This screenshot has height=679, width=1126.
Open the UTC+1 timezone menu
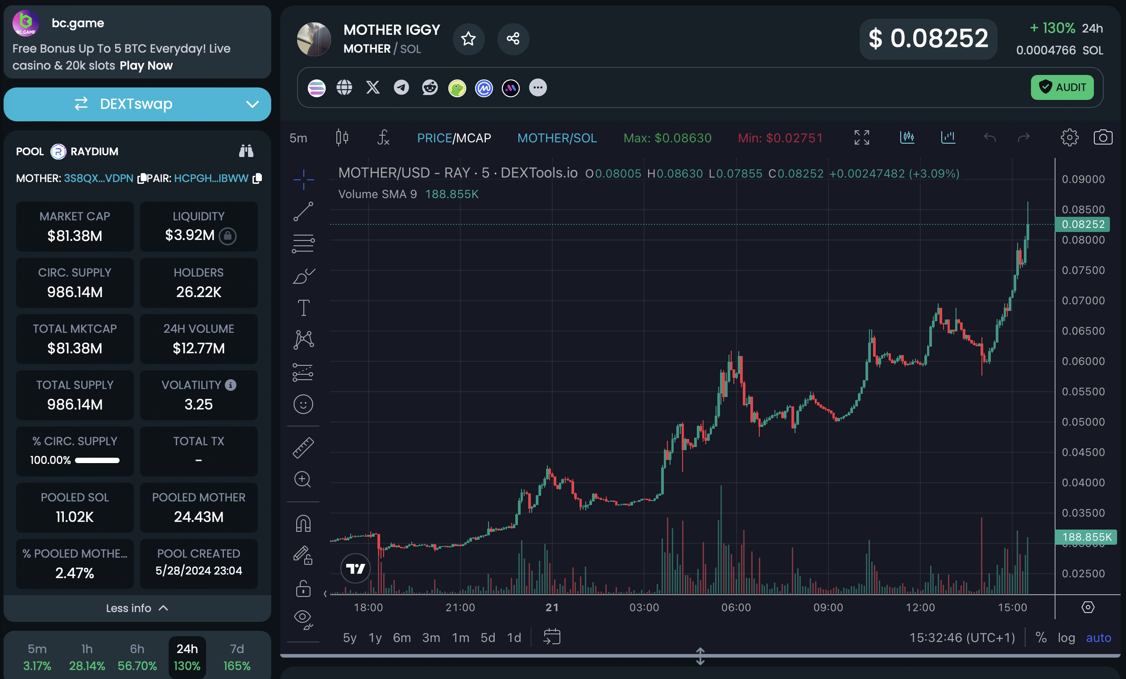962,638
